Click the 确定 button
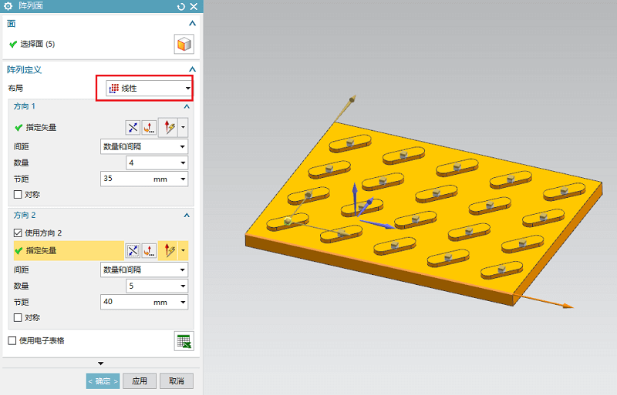 click(x=103, y=381)
